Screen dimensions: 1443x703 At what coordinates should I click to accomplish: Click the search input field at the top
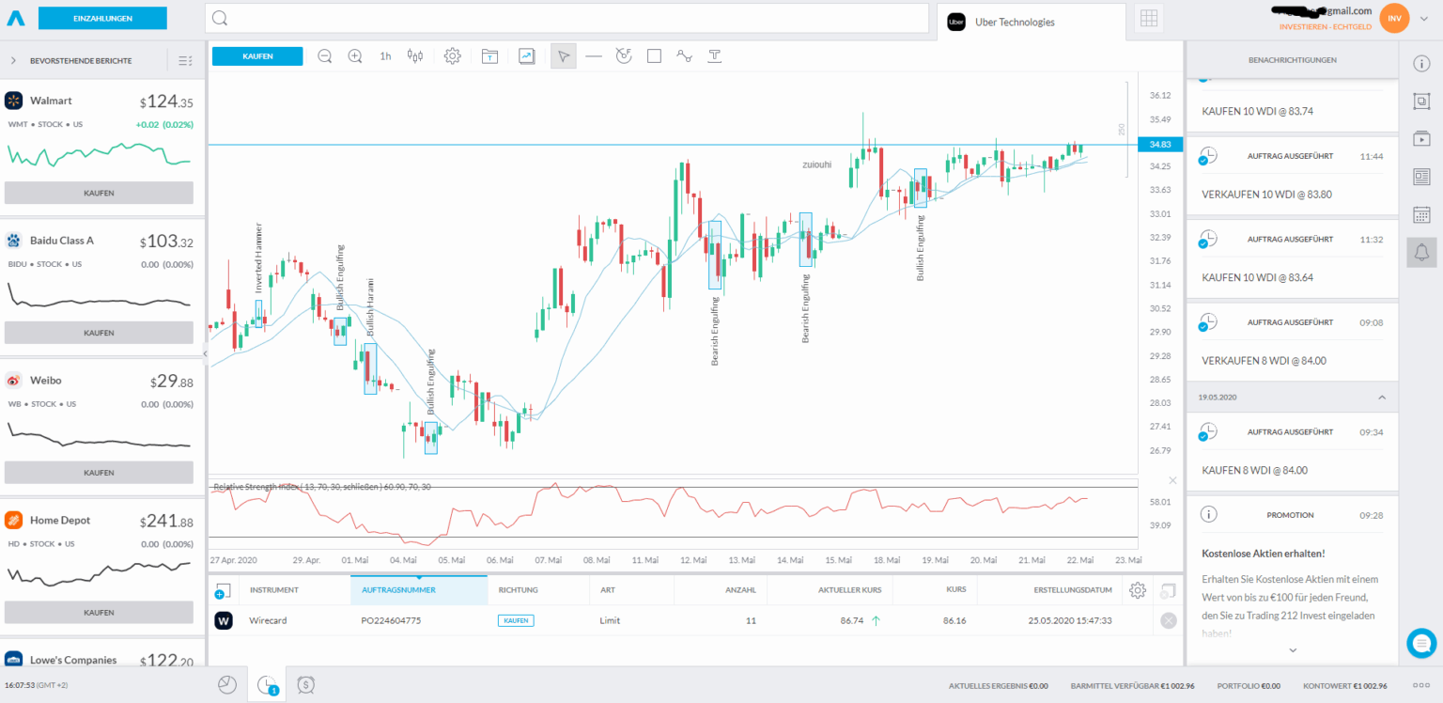[564, 18]
